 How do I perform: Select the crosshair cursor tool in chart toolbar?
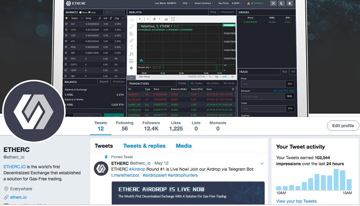pyautogui.click(x=132, y=20)
